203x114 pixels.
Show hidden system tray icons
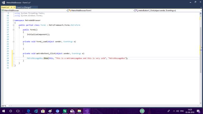[174, 111]
